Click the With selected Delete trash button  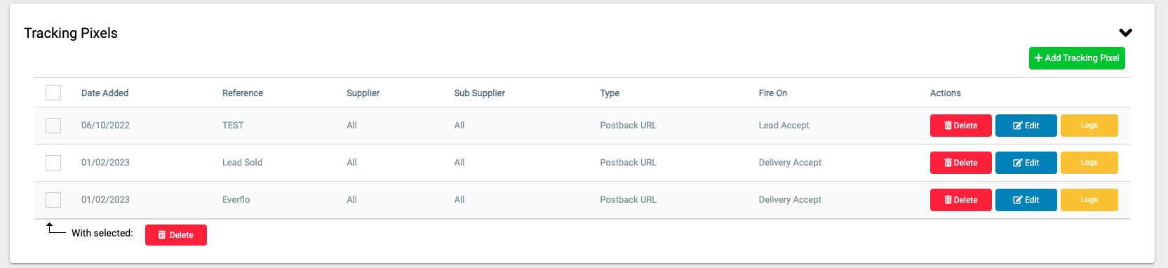[x=176, y=235]
